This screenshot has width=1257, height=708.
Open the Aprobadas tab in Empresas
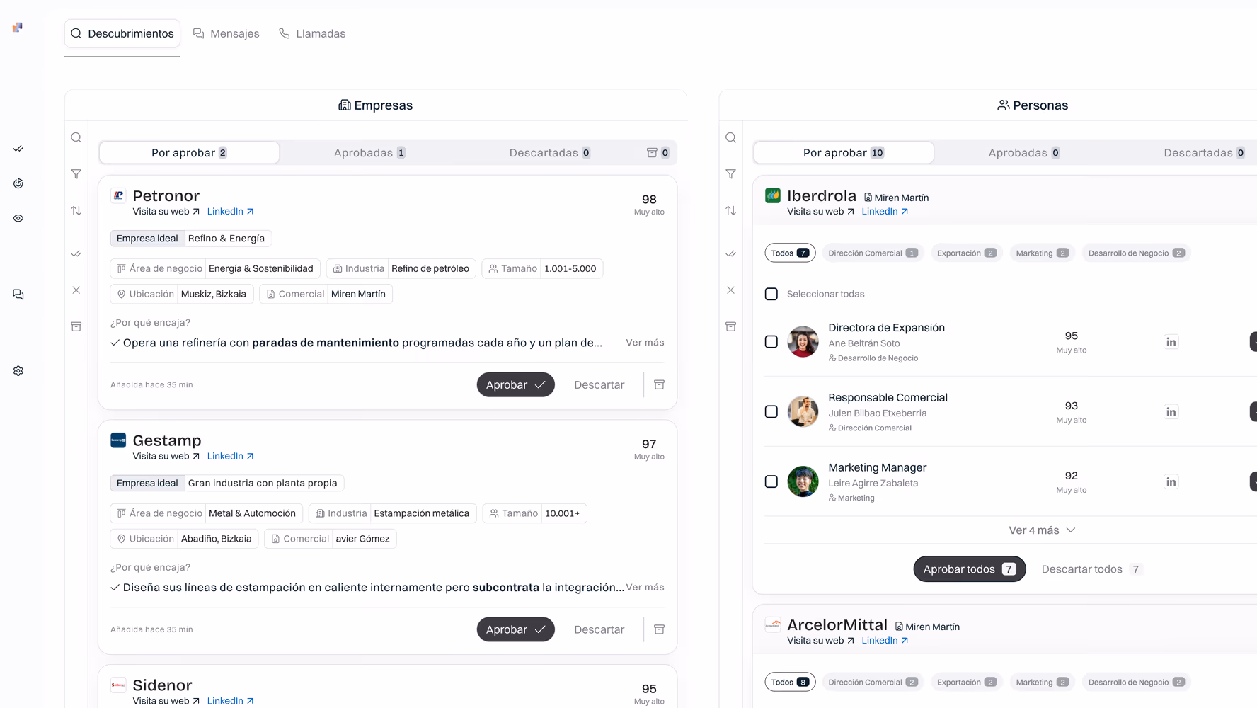369,153
